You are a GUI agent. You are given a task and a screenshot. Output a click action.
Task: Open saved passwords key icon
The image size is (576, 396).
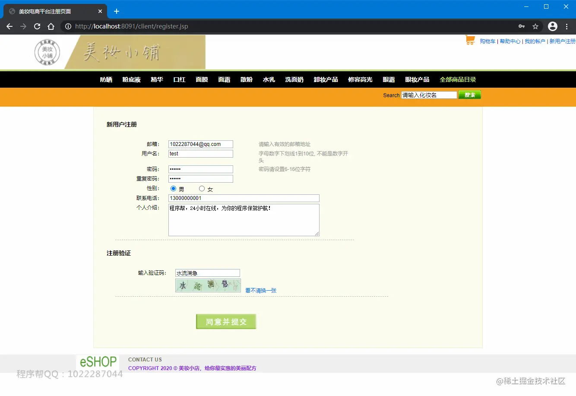coord(522,26)
